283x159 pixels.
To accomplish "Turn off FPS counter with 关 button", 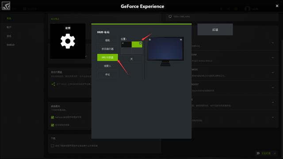I will (x=131, y=59).
